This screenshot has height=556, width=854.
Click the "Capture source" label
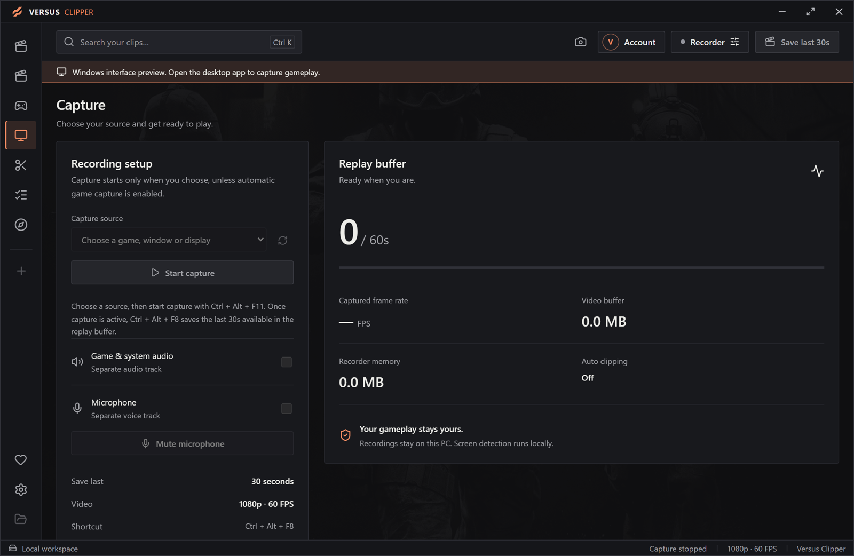click(x=97, y=218)
